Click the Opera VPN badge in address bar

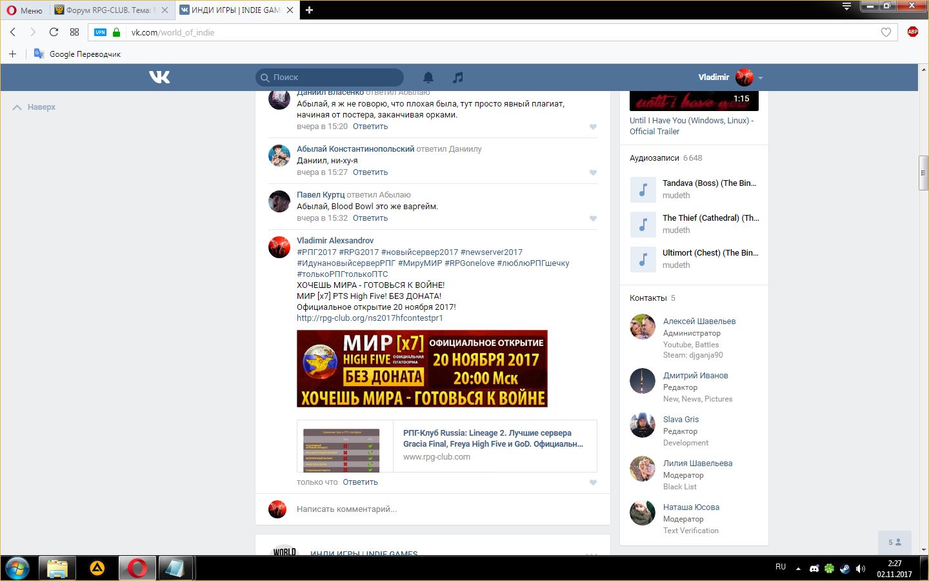click(x=100, y=32)
